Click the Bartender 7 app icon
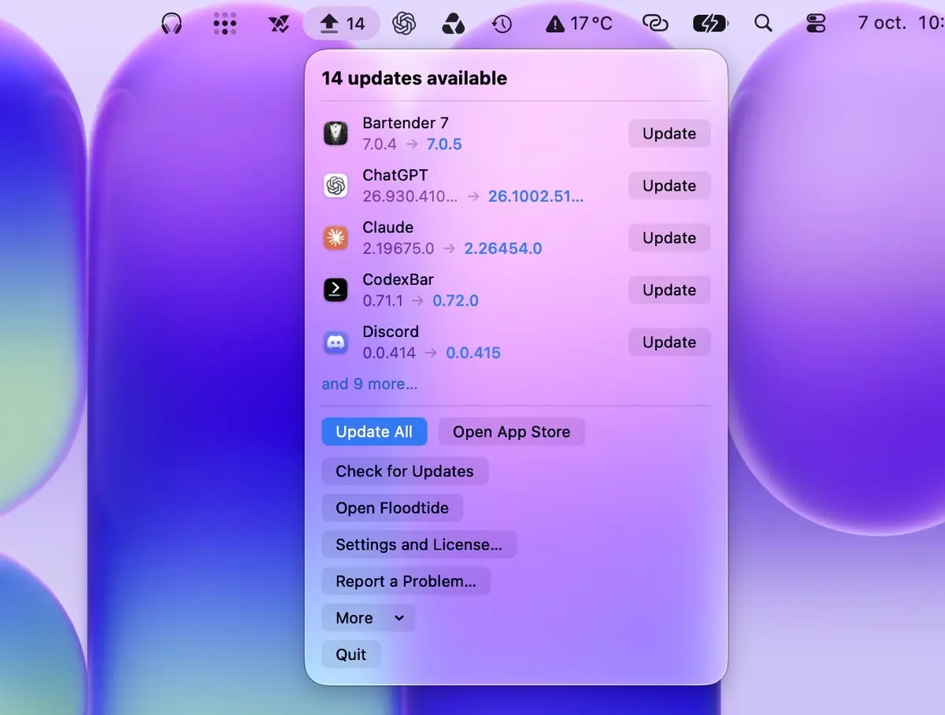 point(336,133)
